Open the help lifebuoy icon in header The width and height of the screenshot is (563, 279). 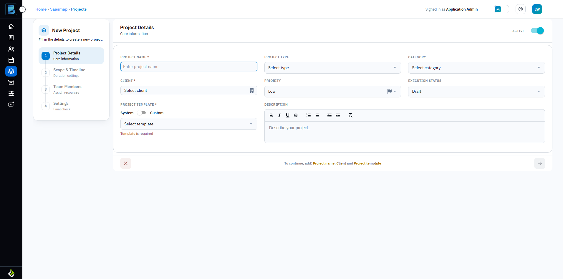[x=521, y=9]
